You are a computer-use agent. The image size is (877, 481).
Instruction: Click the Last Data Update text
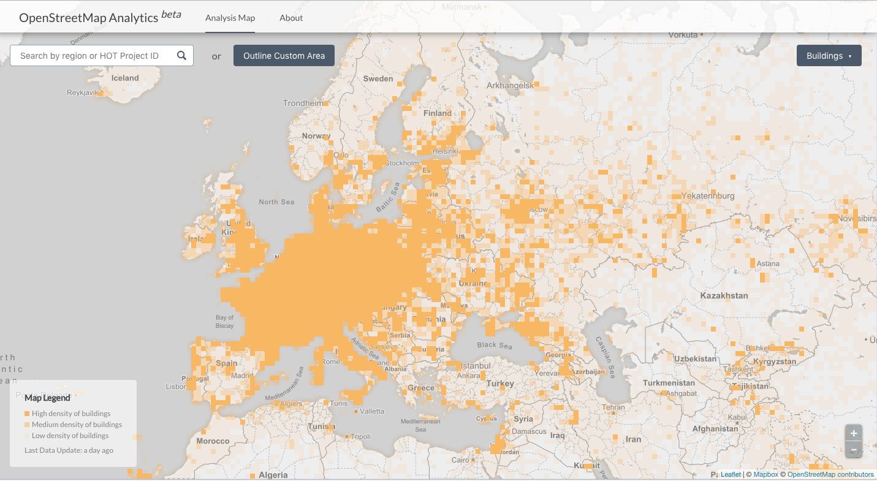coord(69,450)
